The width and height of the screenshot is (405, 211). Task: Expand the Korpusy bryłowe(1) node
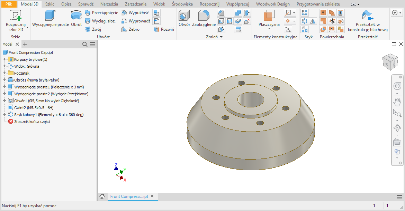tap(4, 59)
